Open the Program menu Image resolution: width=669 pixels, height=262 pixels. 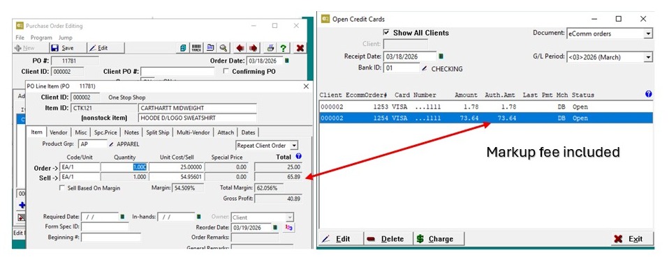[41, 38]
